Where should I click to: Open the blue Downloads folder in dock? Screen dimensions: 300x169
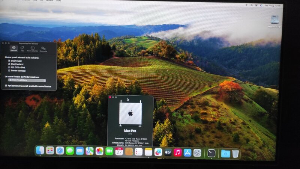pos(226,154)
